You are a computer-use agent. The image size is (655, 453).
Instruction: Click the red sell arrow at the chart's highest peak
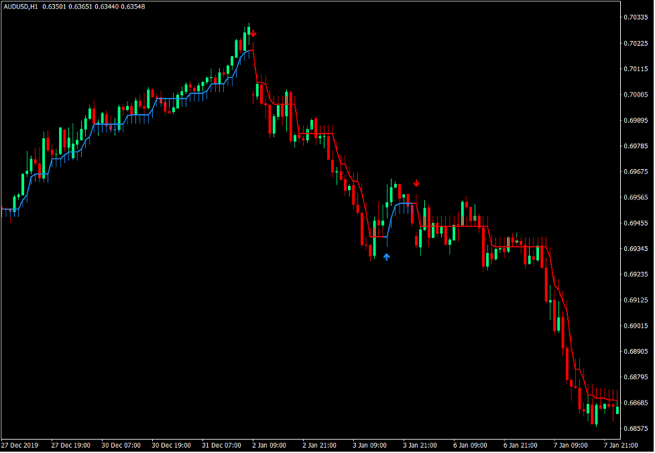click(x=253, y=33)
